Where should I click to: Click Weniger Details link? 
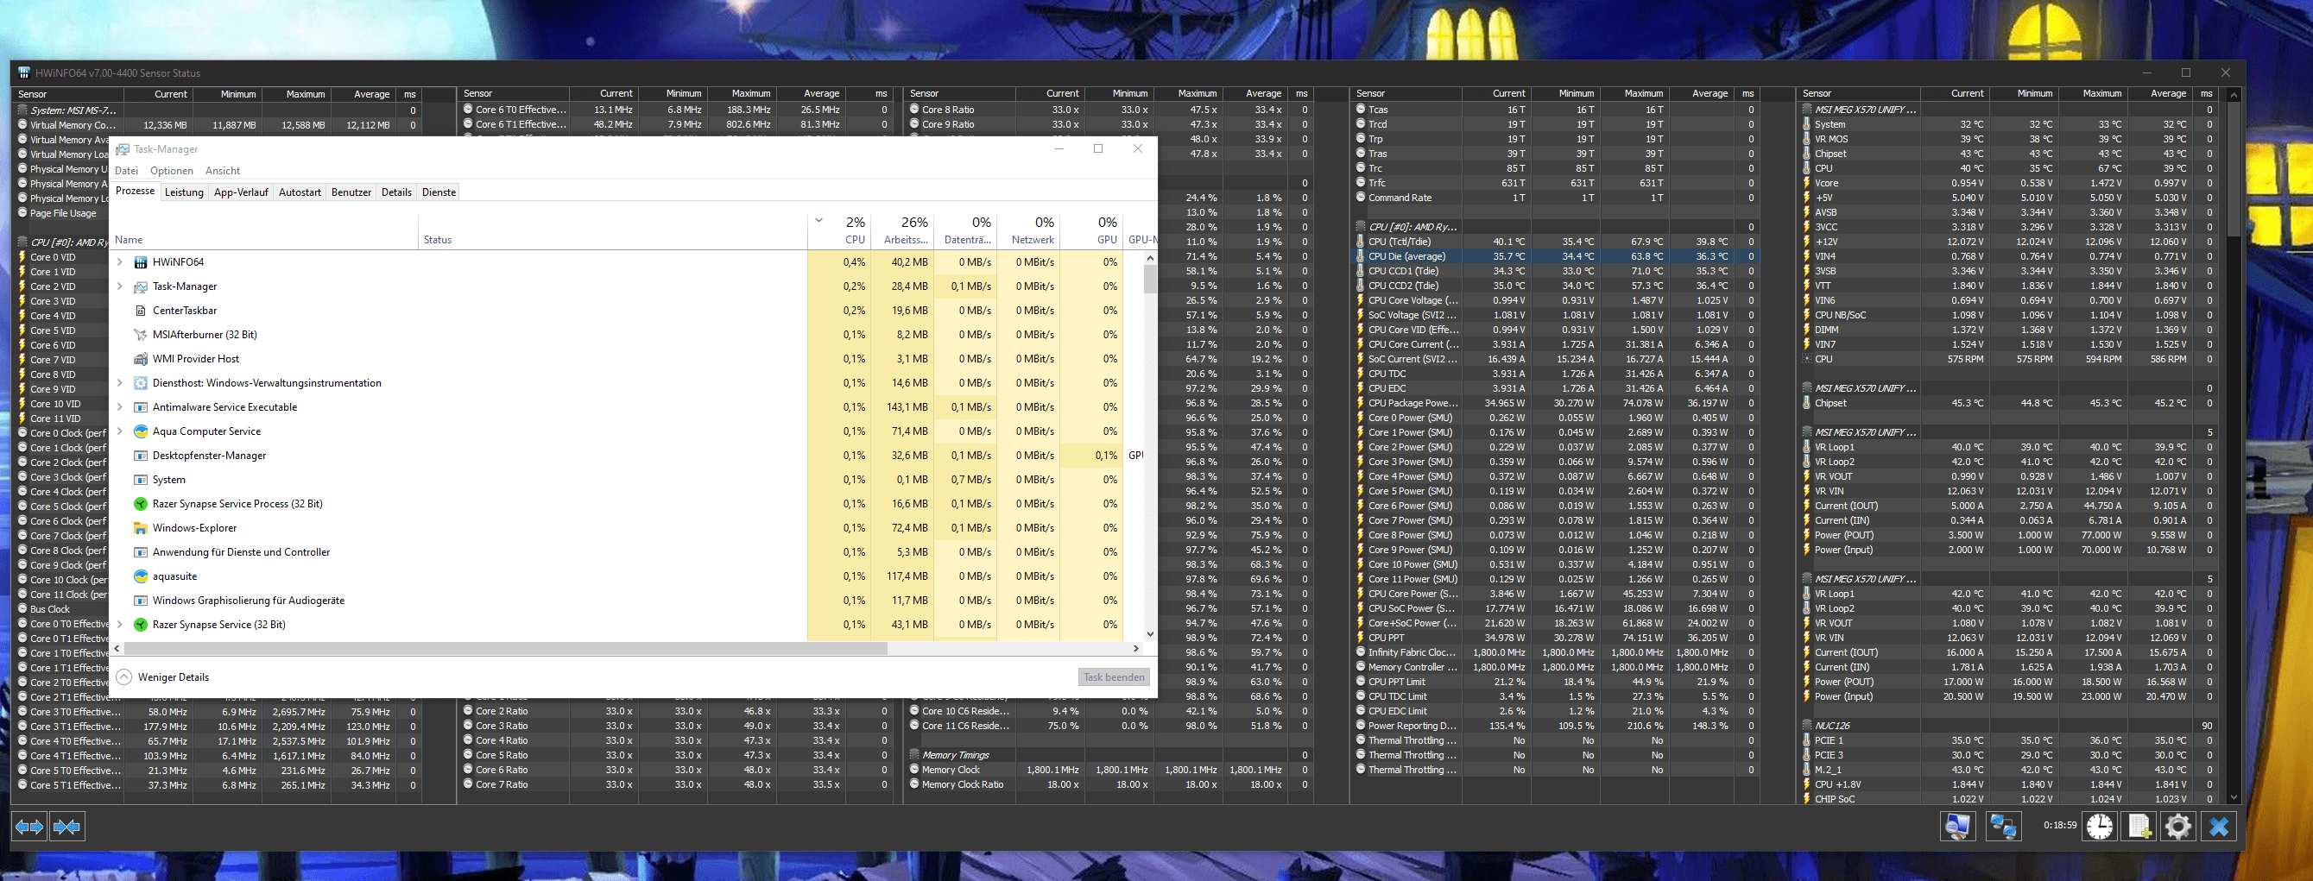[174, 677]
